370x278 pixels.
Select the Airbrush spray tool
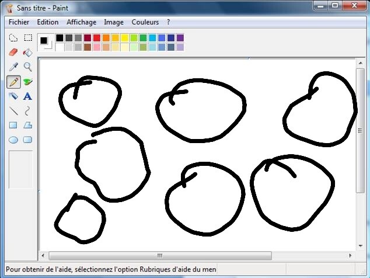[x=13, y=96]
